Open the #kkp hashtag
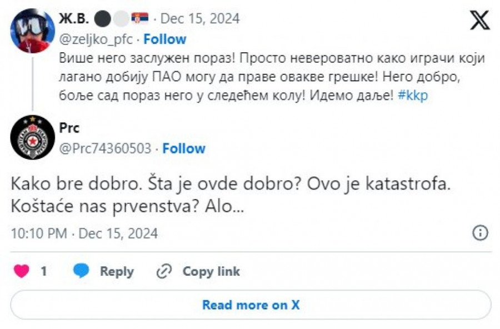Viewport: 500px width, 329px height. tap(413, 95)
